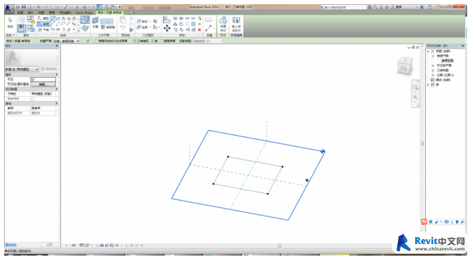
Task: Expand the 3D Views tree node
Action: pos(433,70)
